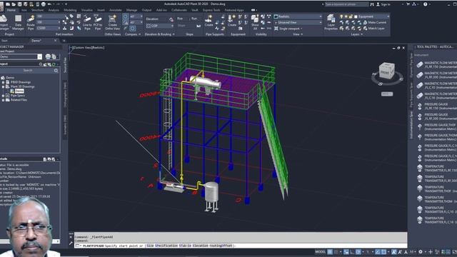Click the Project Manager ribbon button
Image resolution: width=457 pixels, height=257 pixels.
pos(4,22)
